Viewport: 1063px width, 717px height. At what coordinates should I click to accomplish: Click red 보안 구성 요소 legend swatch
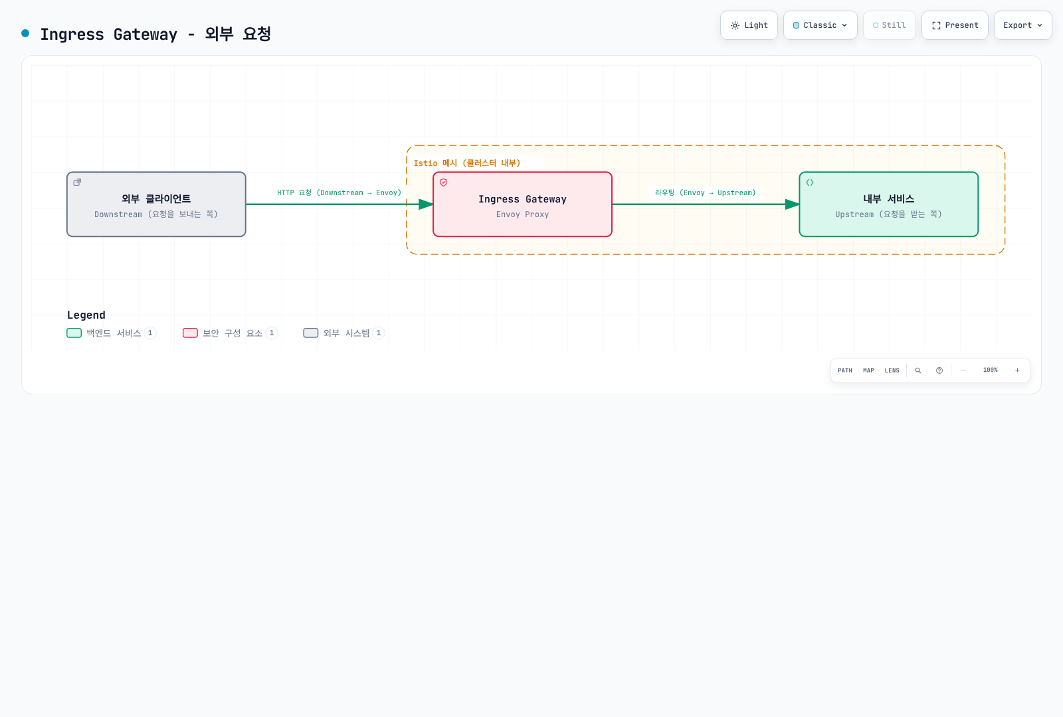coord(190,333)
